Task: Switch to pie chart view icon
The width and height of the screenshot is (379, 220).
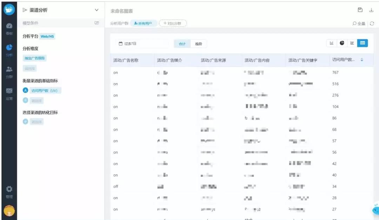Action: pyautogui.click(x=342, y=43)
